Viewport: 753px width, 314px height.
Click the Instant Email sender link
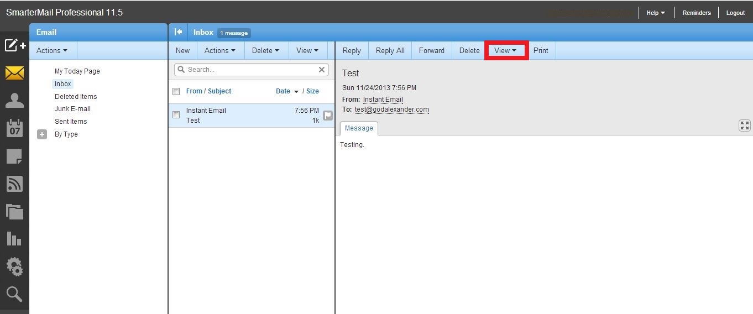click(x=383, y=100)
